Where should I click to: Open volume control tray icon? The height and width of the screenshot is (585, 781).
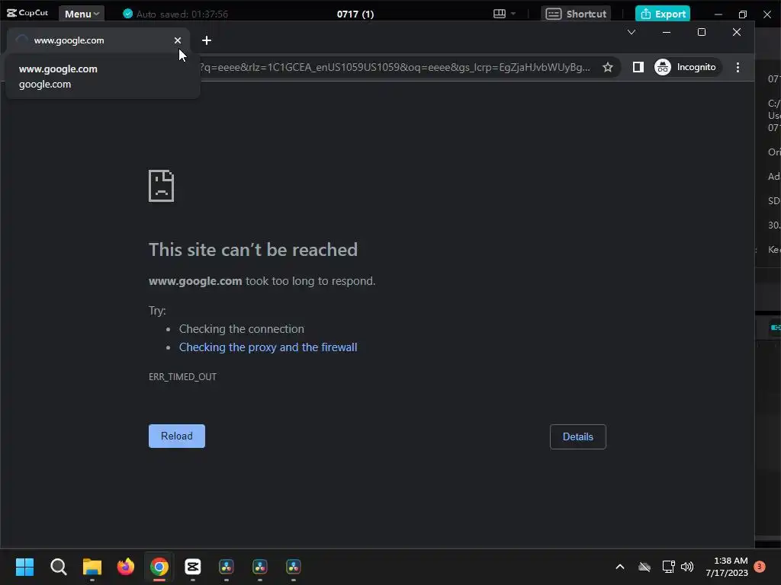pos(687,567)
